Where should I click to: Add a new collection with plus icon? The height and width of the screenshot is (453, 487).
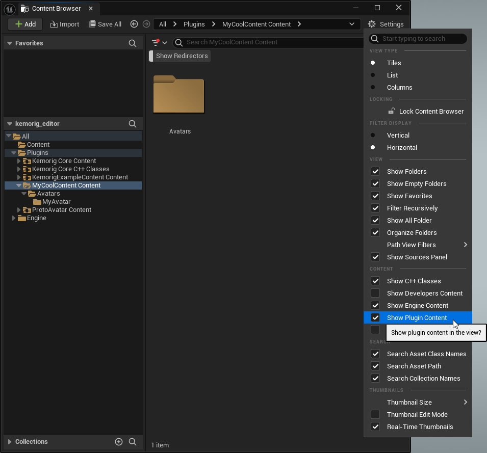[119, 442]
